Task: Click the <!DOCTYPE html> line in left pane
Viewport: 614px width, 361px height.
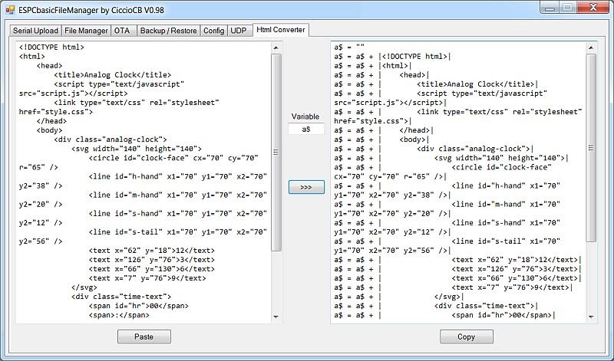Action: click(x=51, y=47)
